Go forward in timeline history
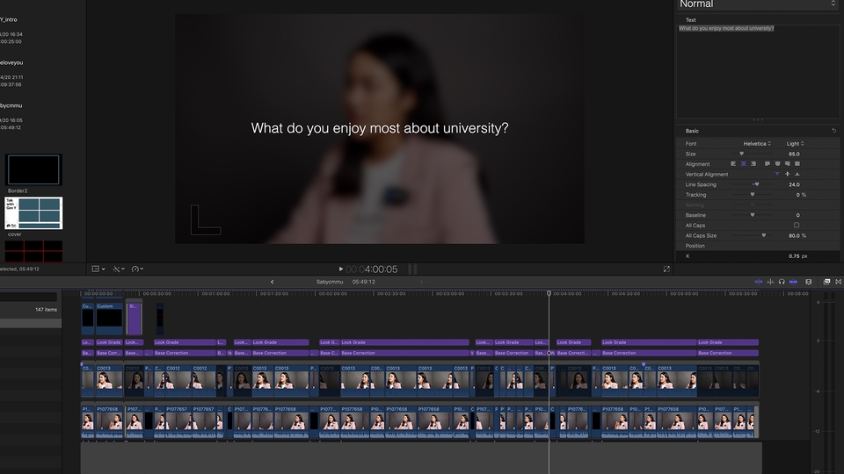 point(421,282)
